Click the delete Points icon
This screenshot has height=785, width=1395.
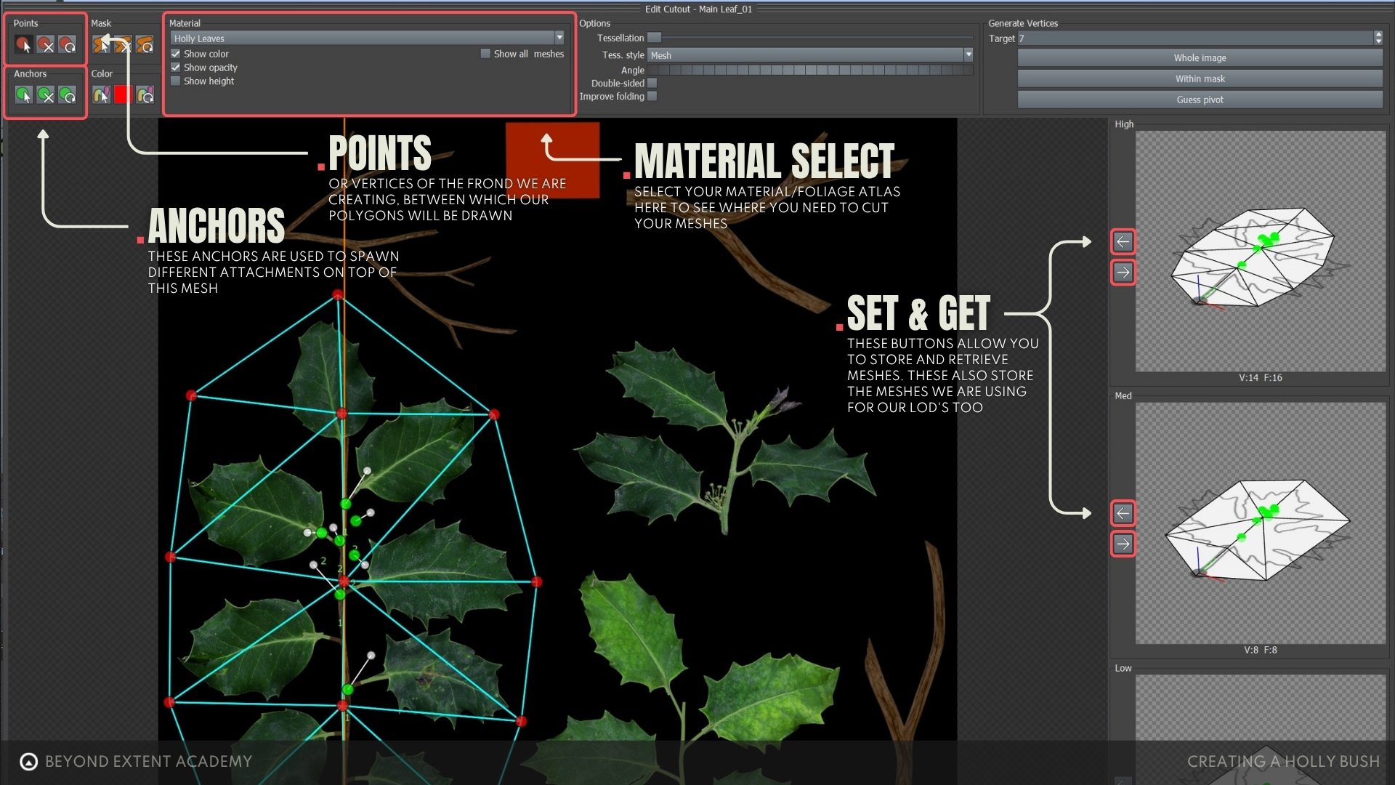[x=45, y=45]
